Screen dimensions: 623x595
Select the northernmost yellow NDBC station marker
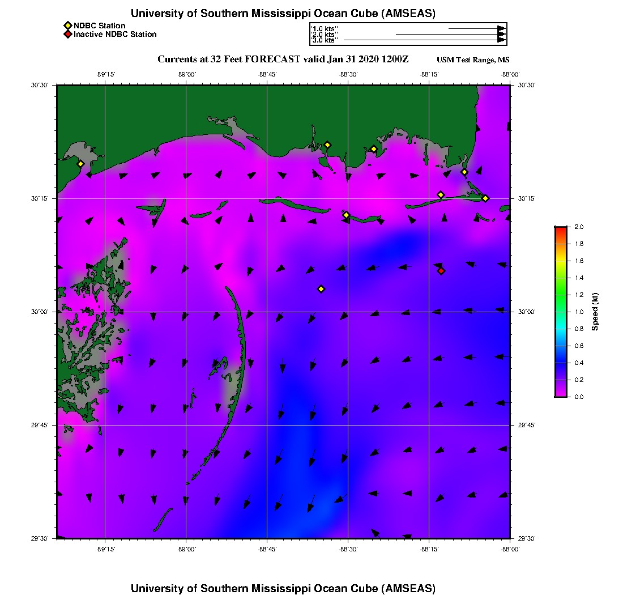click(x=327, y=144)
